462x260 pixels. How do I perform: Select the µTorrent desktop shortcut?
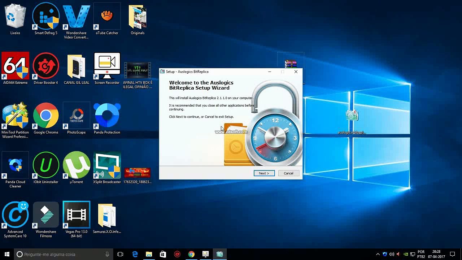(76, 168)
